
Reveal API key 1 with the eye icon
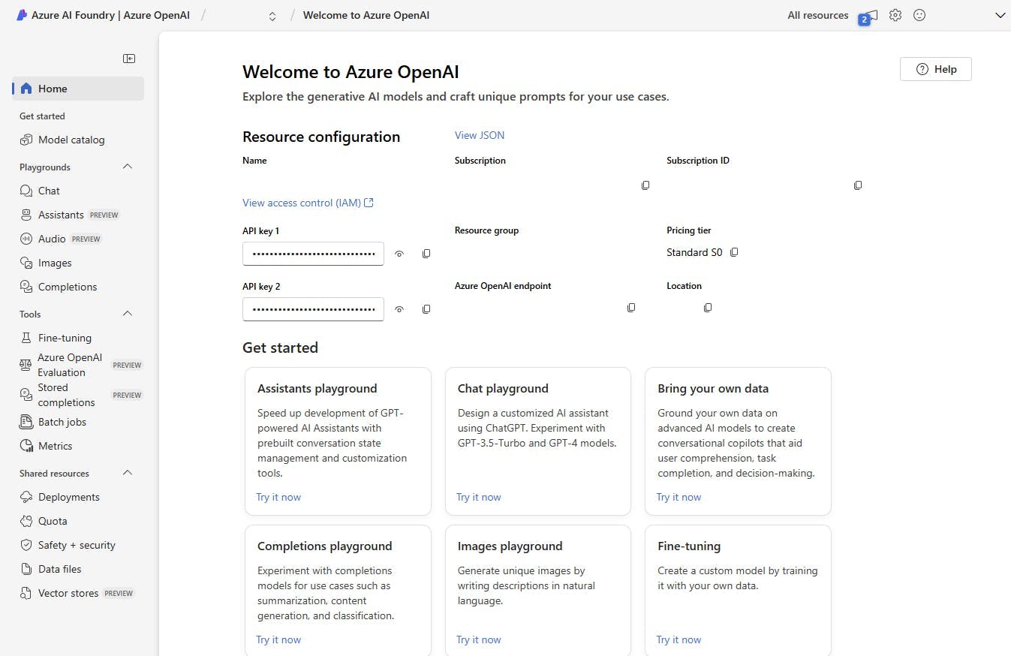[x=399, y=254]
